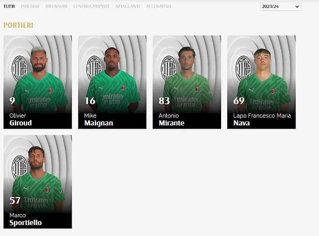Open the player card with number 16
The height and width of the screenshot is (236, 319).
112,82
